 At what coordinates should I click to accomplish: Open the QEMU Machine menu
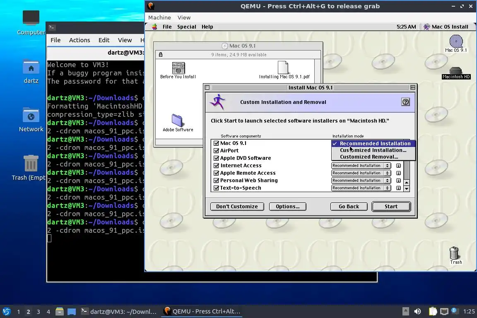(x=159, y=18)
